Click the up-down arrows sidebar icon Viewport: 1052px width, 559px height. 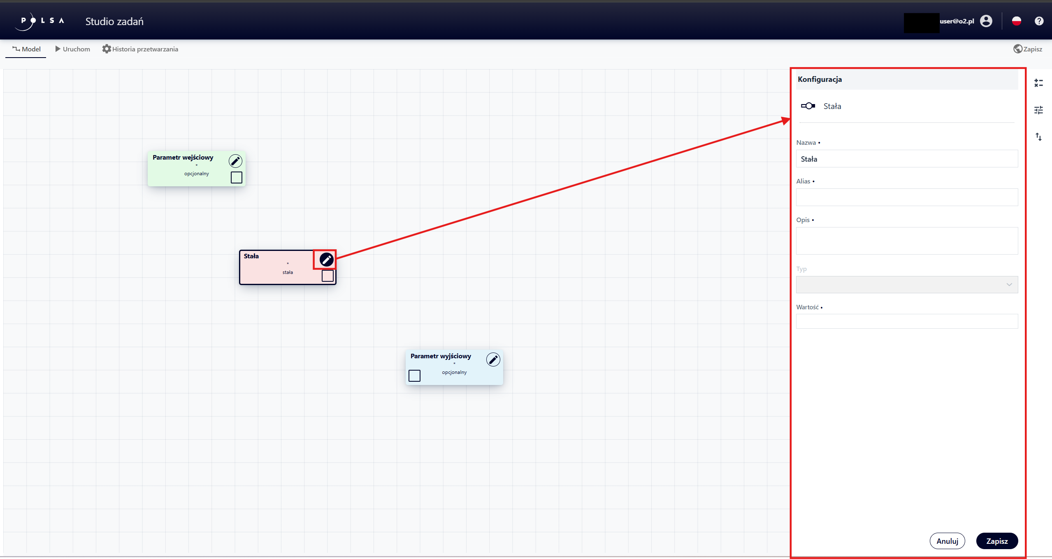pyautogui.click(x=1038, y=137)
